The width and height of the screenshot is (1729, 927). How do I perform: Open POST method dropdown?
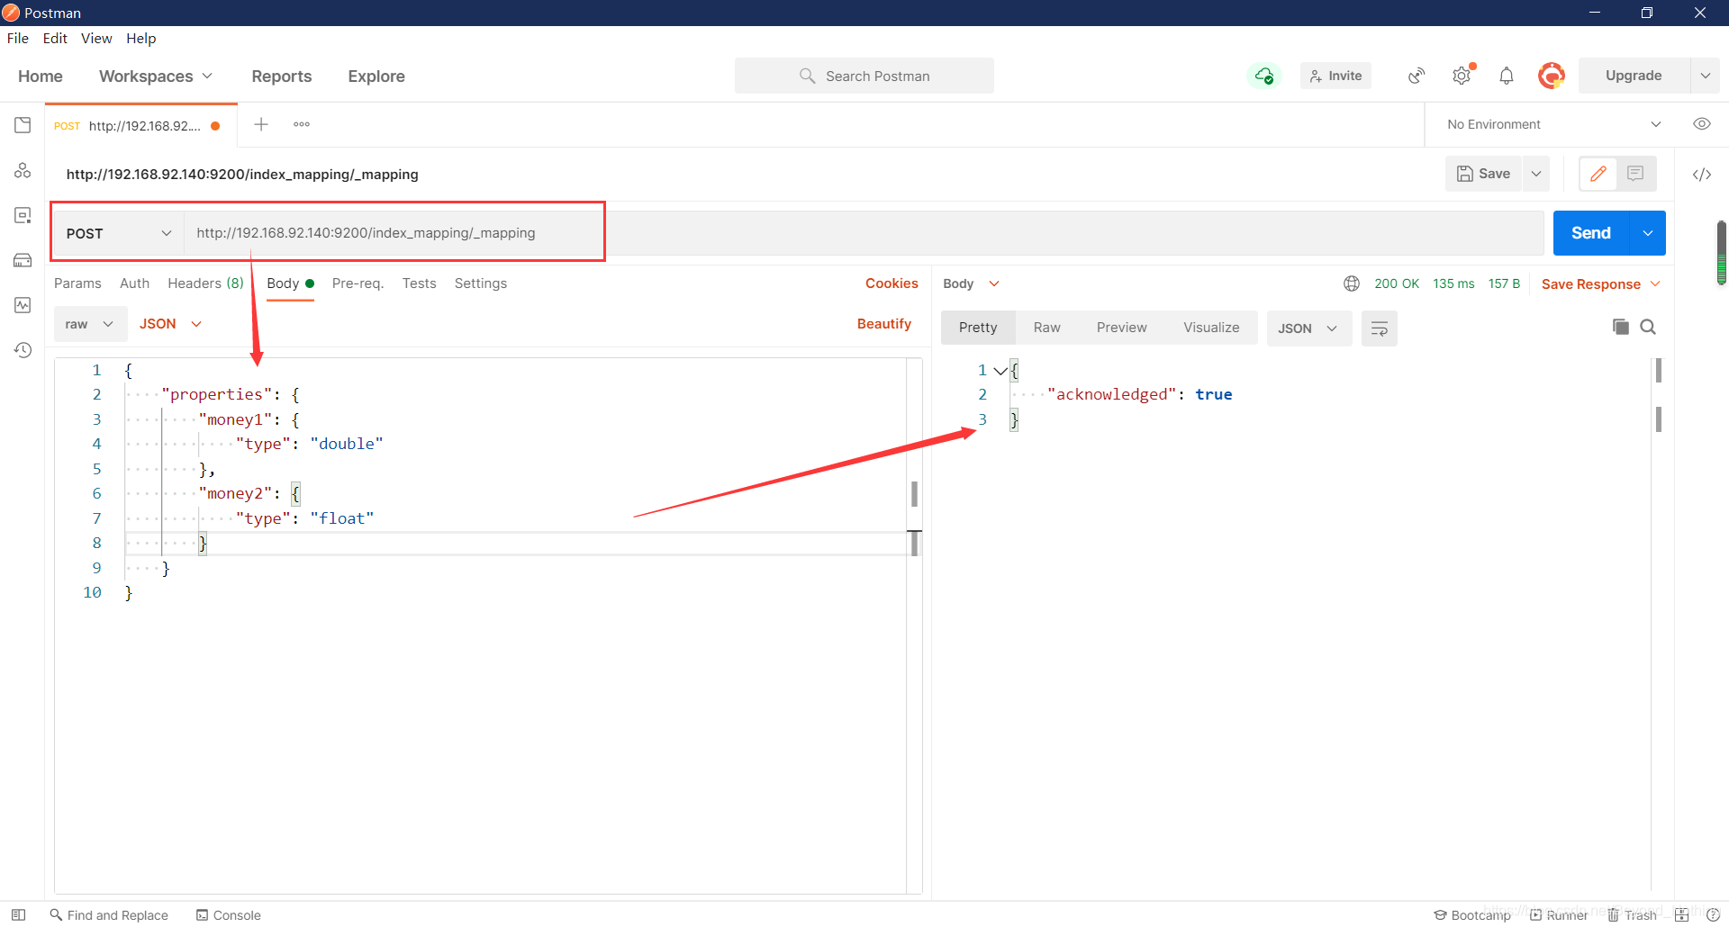coord(119,233)
